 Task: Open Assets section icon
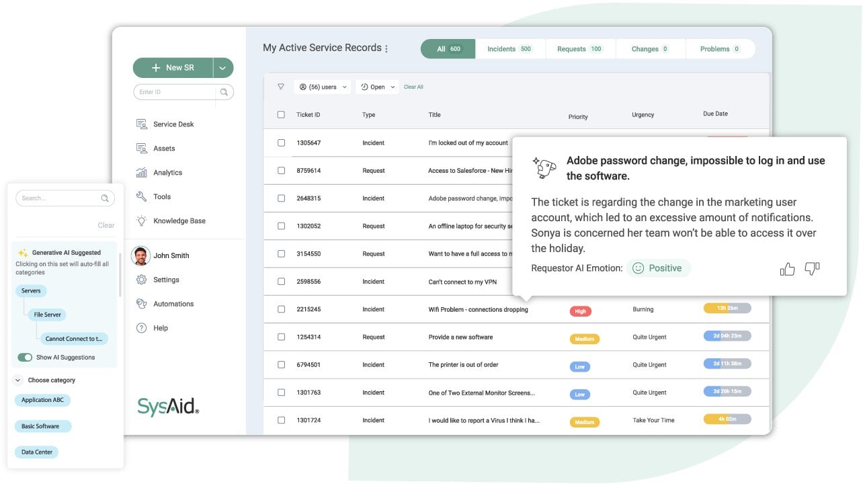[142, 149]
